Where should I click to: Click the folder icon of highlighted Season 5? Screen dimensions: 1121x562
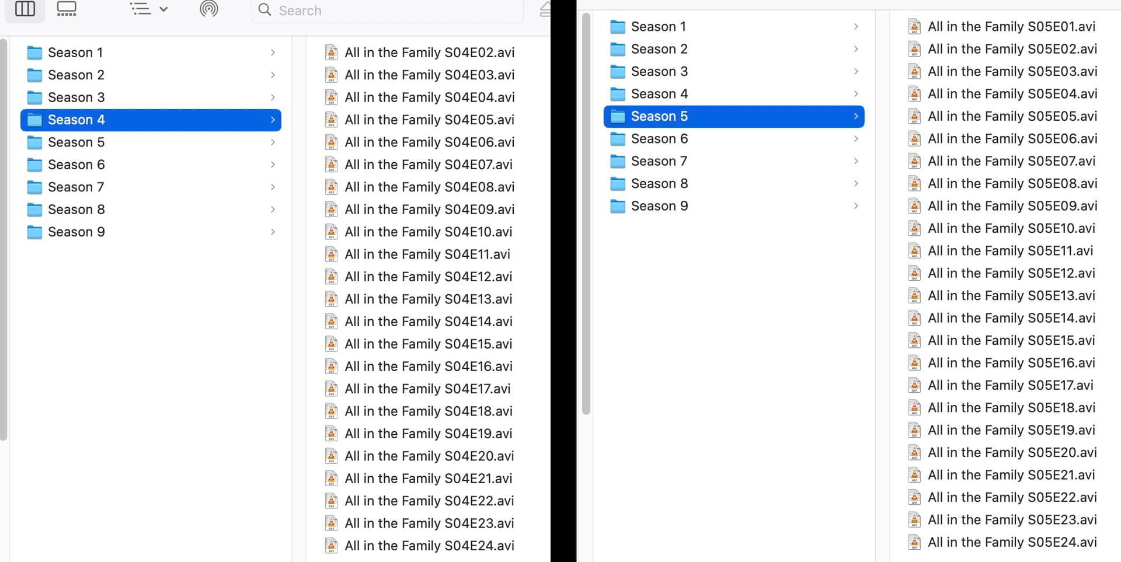(x=618, y=117)
